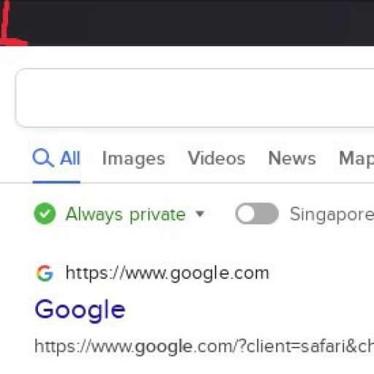374x374 pixels.
Task: Click the result snippet URL with client=safari
Action: (x=204, y=347)
